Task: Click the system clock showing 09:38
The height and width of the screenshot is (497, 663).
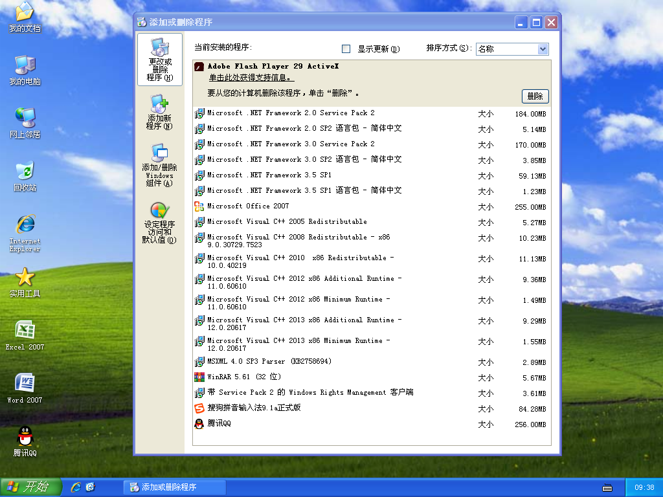Action: 644,488
